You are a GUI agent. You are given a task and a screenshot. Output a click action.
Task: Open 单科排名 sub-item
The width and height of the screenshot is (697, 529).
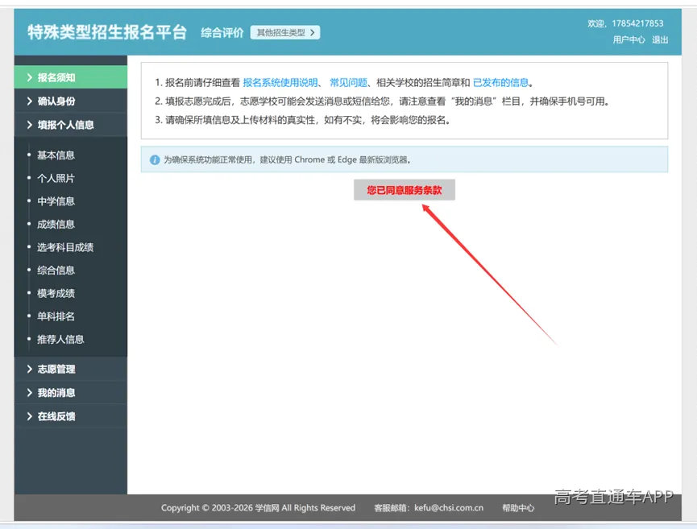pos(56,316)
